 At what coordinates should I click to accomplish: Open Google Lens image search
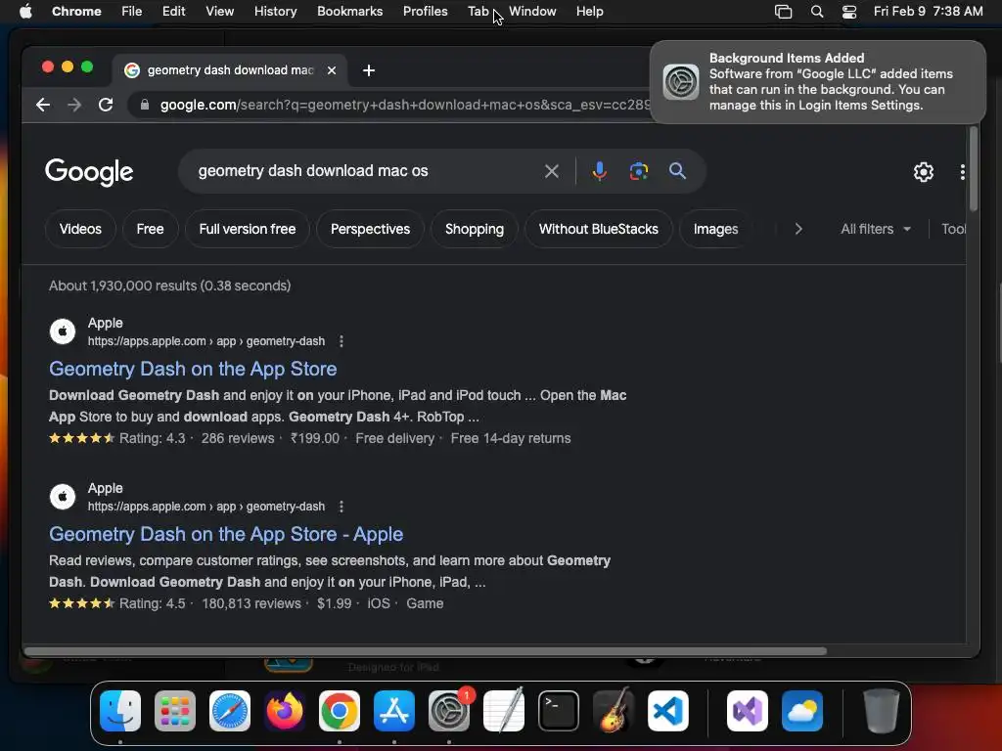point(638,171)
